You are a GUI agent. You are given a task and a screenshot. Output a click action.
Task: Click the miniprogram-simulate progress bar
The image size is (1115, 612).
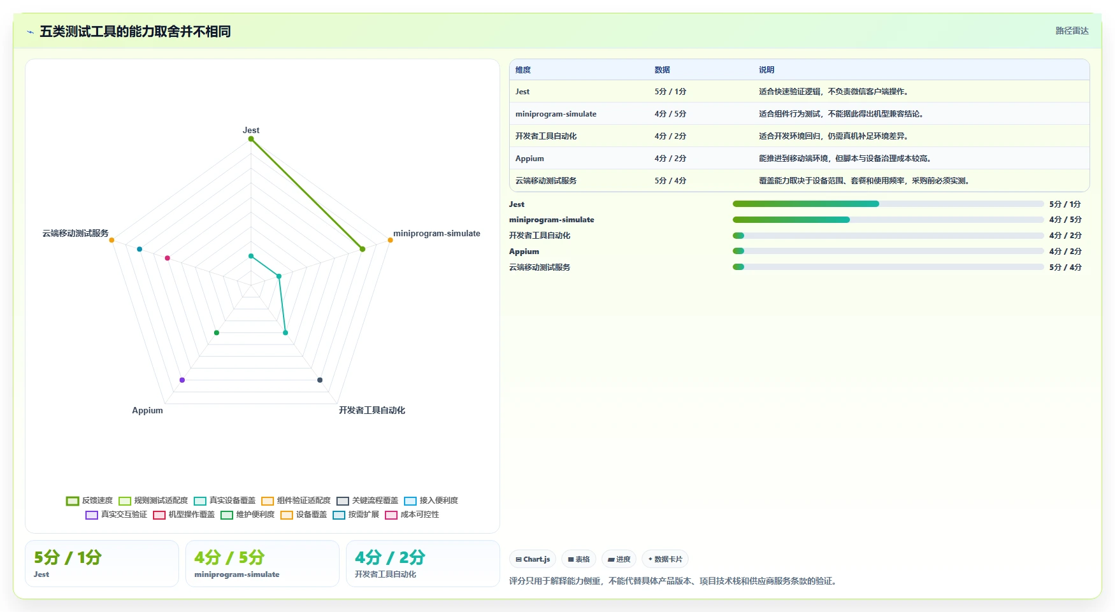point(888,220)
